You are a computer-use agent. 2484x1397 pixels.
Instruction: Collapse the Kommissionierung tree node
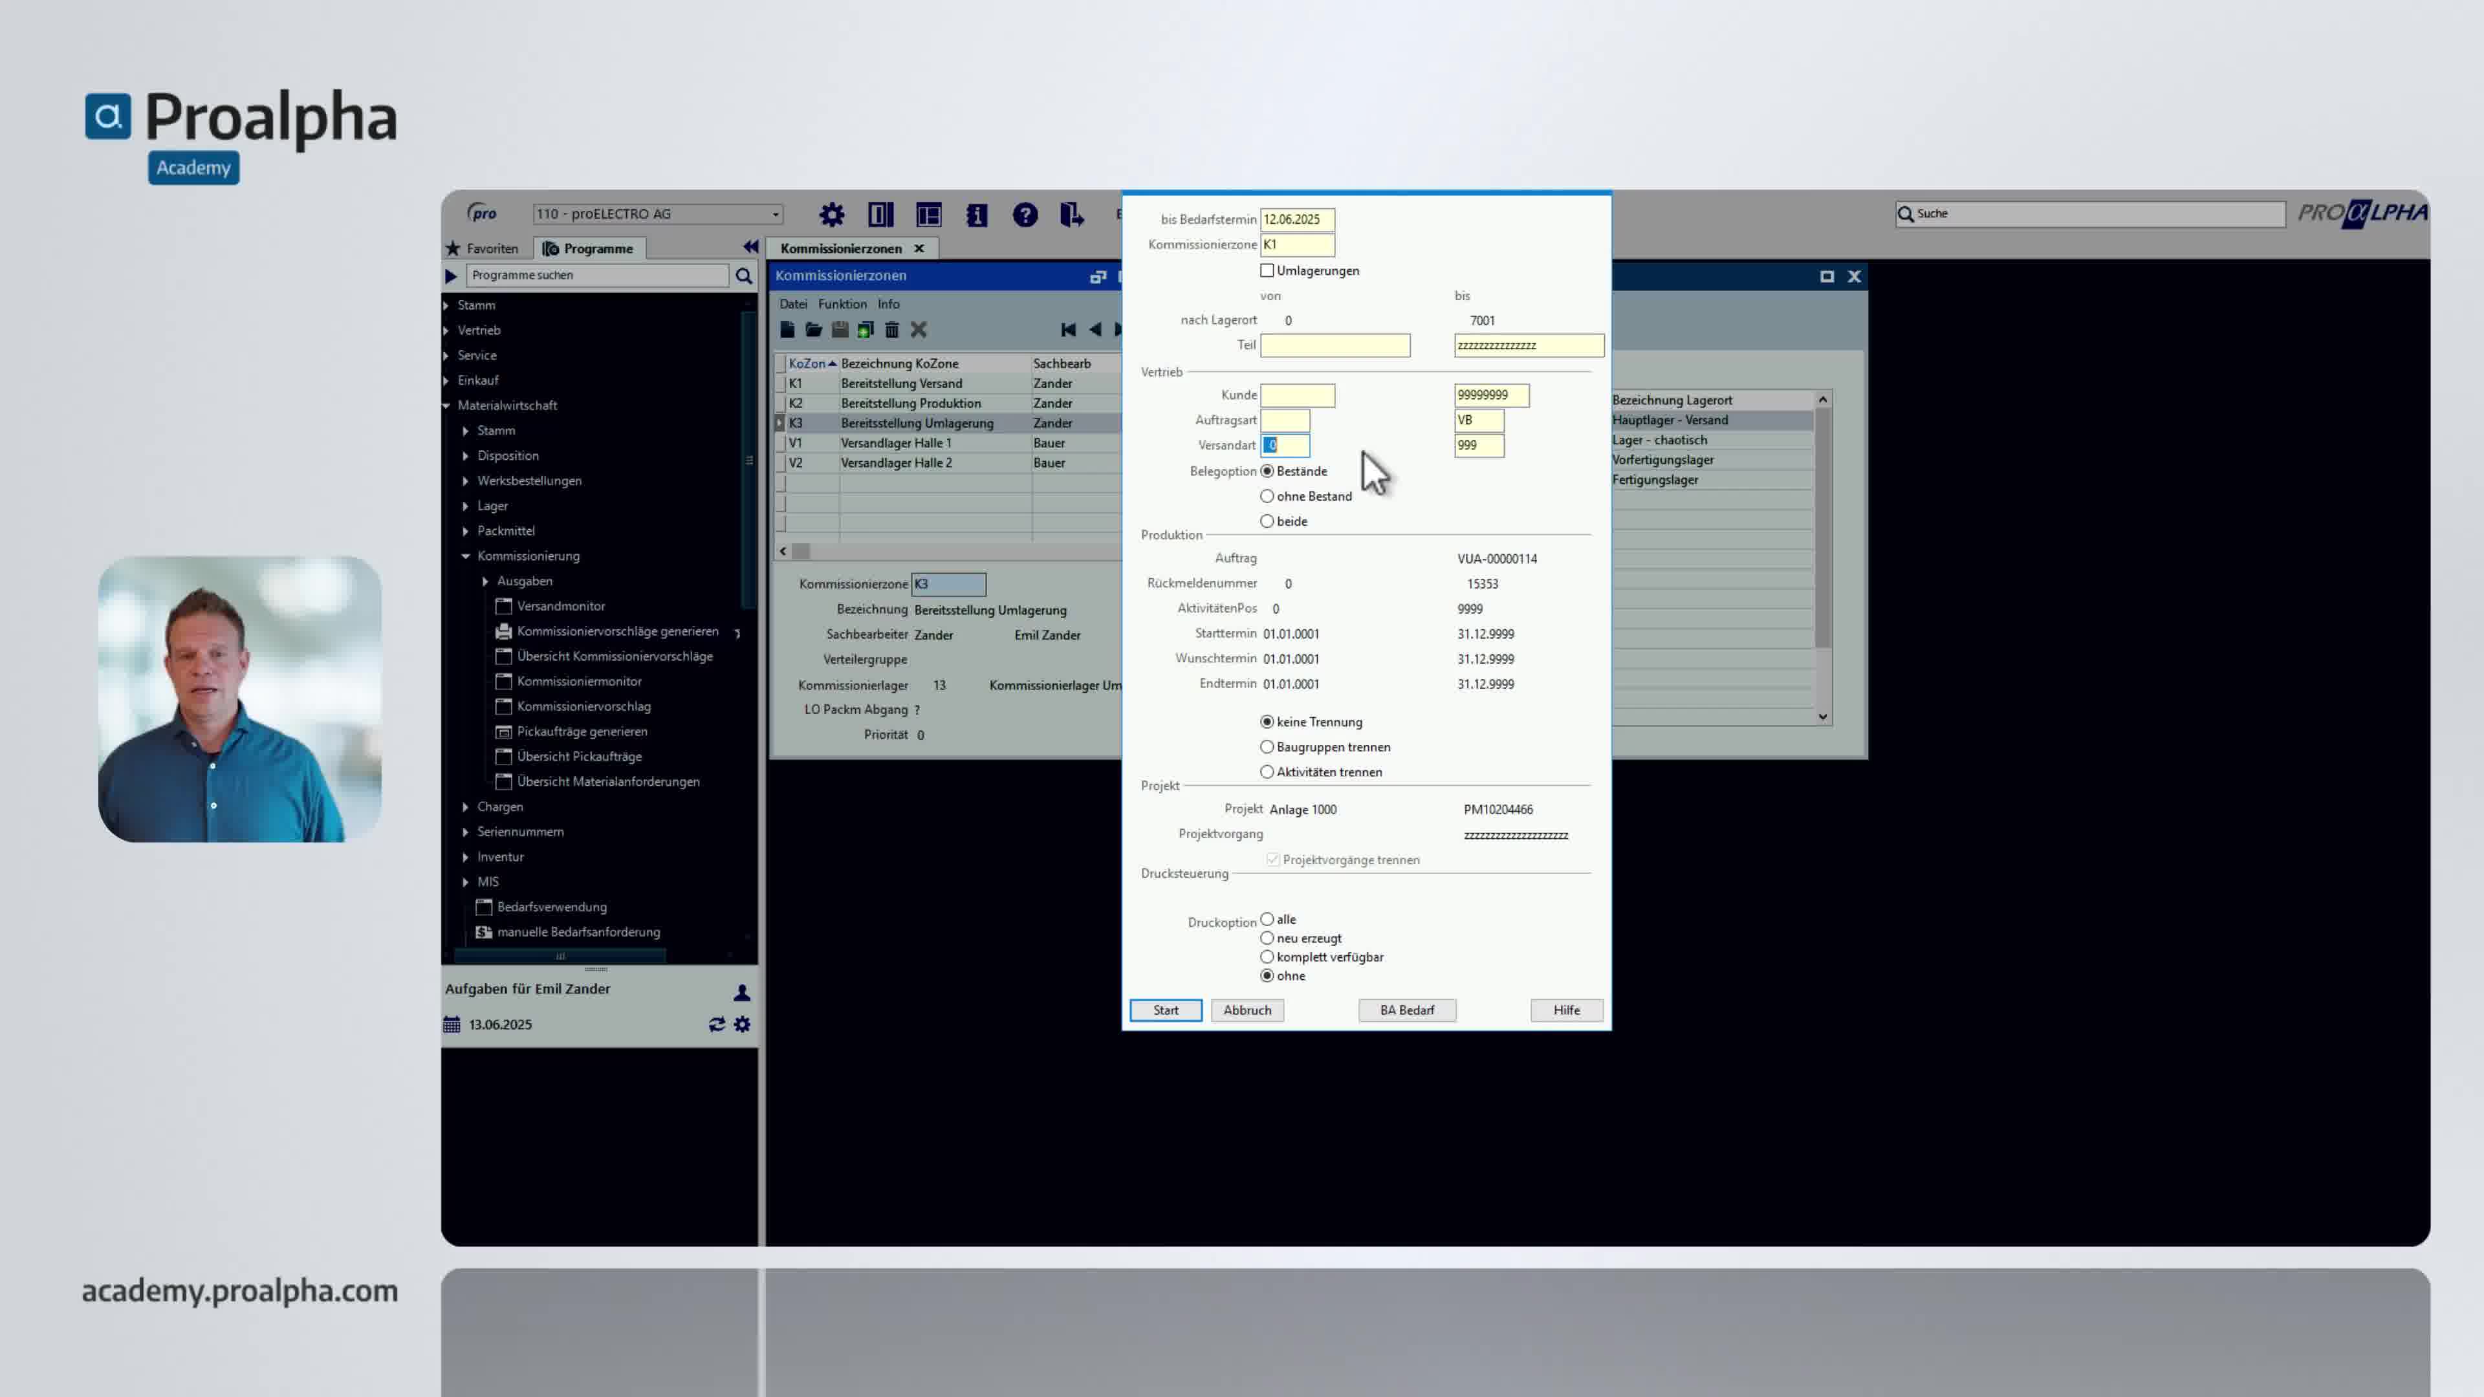(466, 556)
